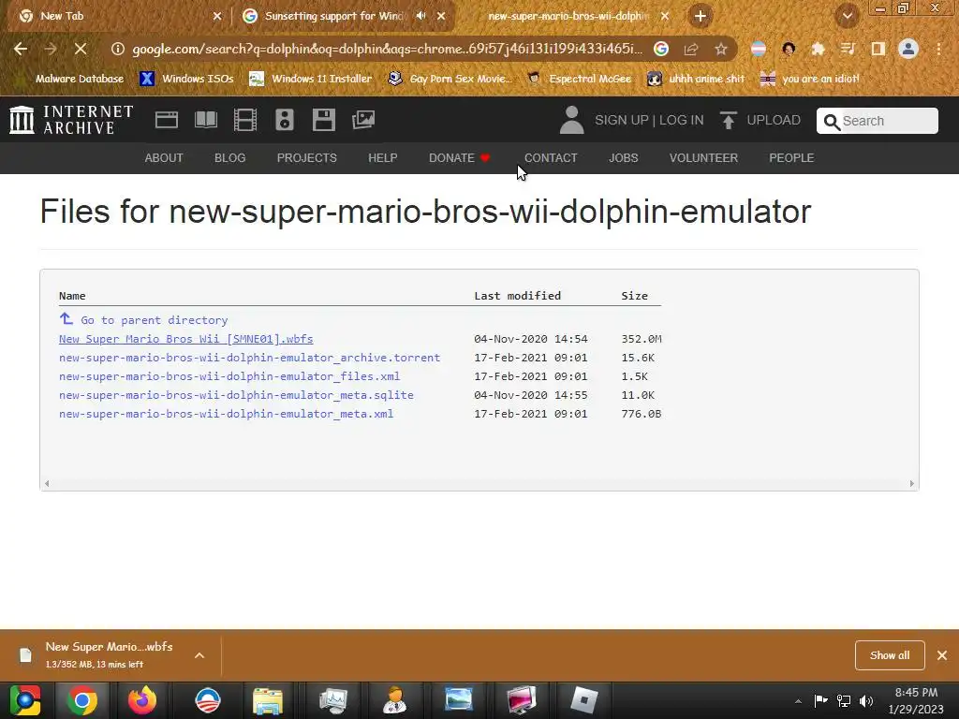
Task: Open the ABOUT menu item
Action: (x=164, y=158)
